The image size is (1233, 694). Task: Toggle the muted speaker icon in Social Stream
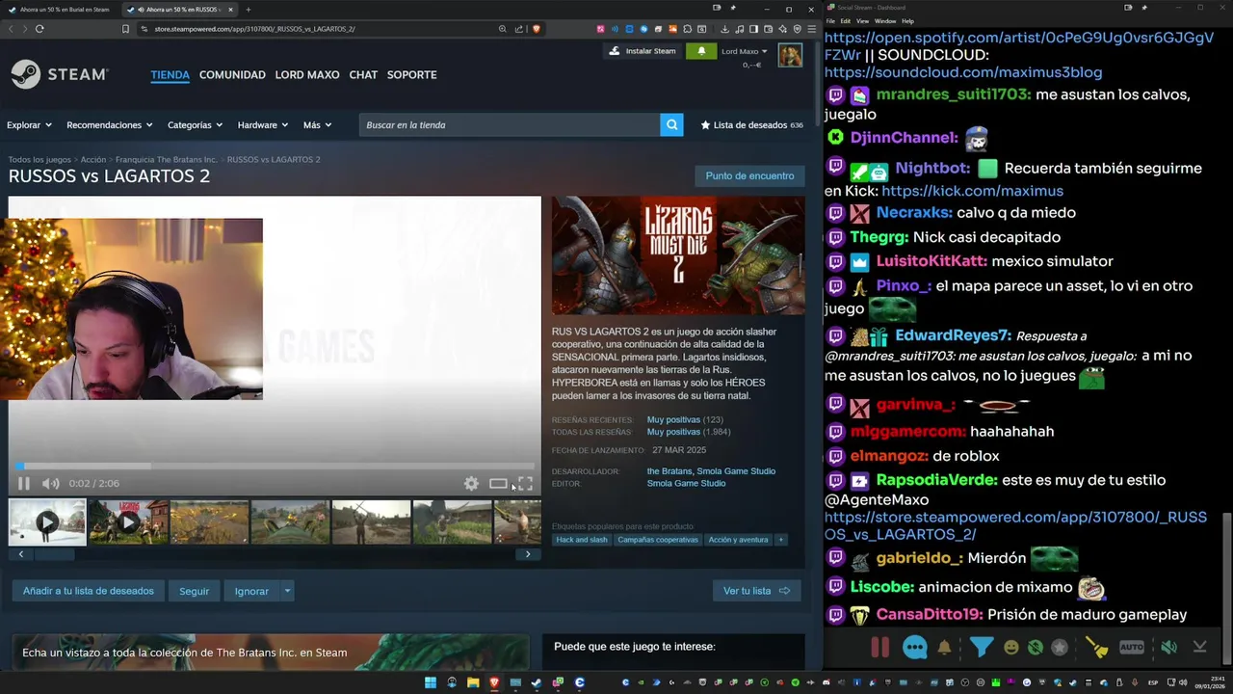tap(1167, 648)
